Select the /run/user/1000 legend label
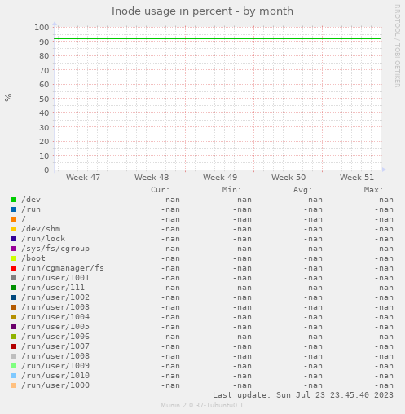 [x=55, y=385]
